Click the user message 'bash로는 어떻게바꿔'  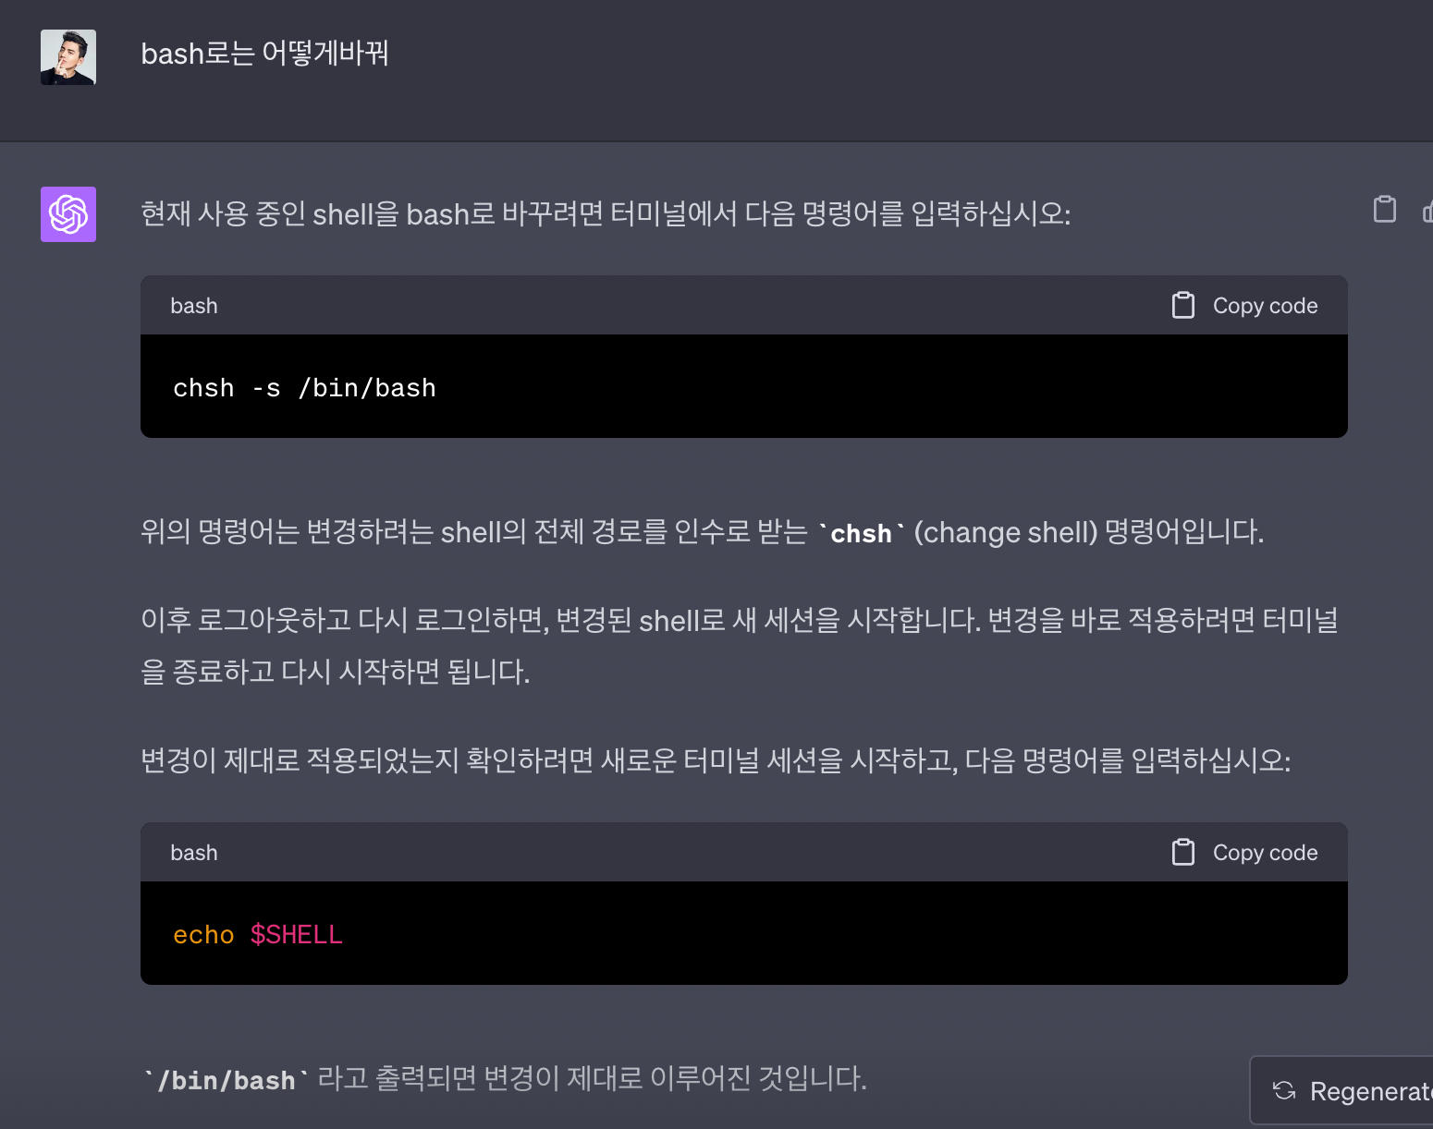click(264, 54)
